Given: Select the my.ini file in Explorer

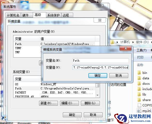Looking at the screenshot, I should 144,111.
